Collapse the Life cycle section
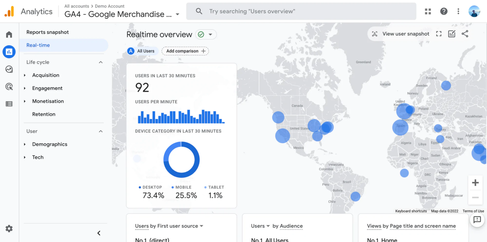Screen dimensions: 487x242 (101, 62)
